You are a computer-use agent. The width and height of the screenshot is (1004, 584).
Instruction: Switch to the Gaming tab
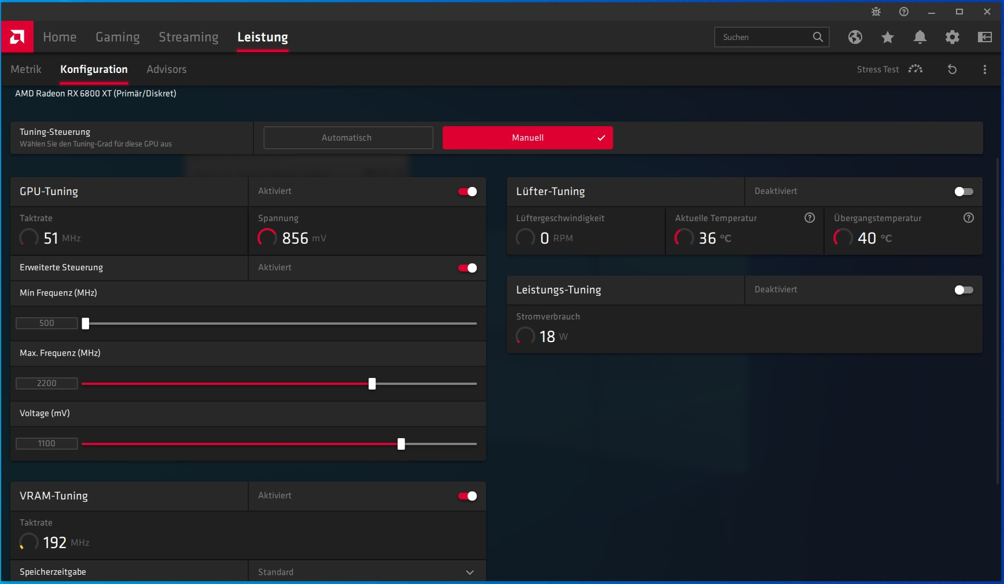pos(117,37)
